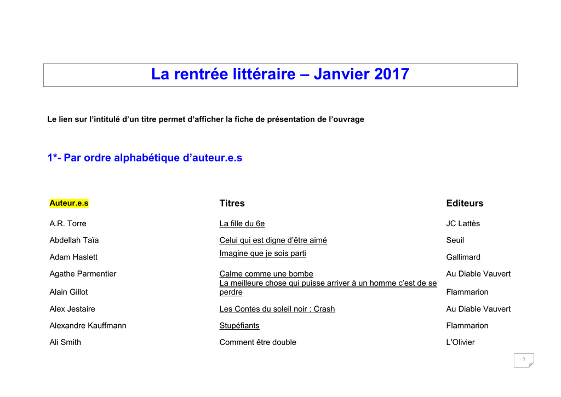Click the 'Comment être double' title
Screen dimensions: 561x397
click(x=257, y=342)
